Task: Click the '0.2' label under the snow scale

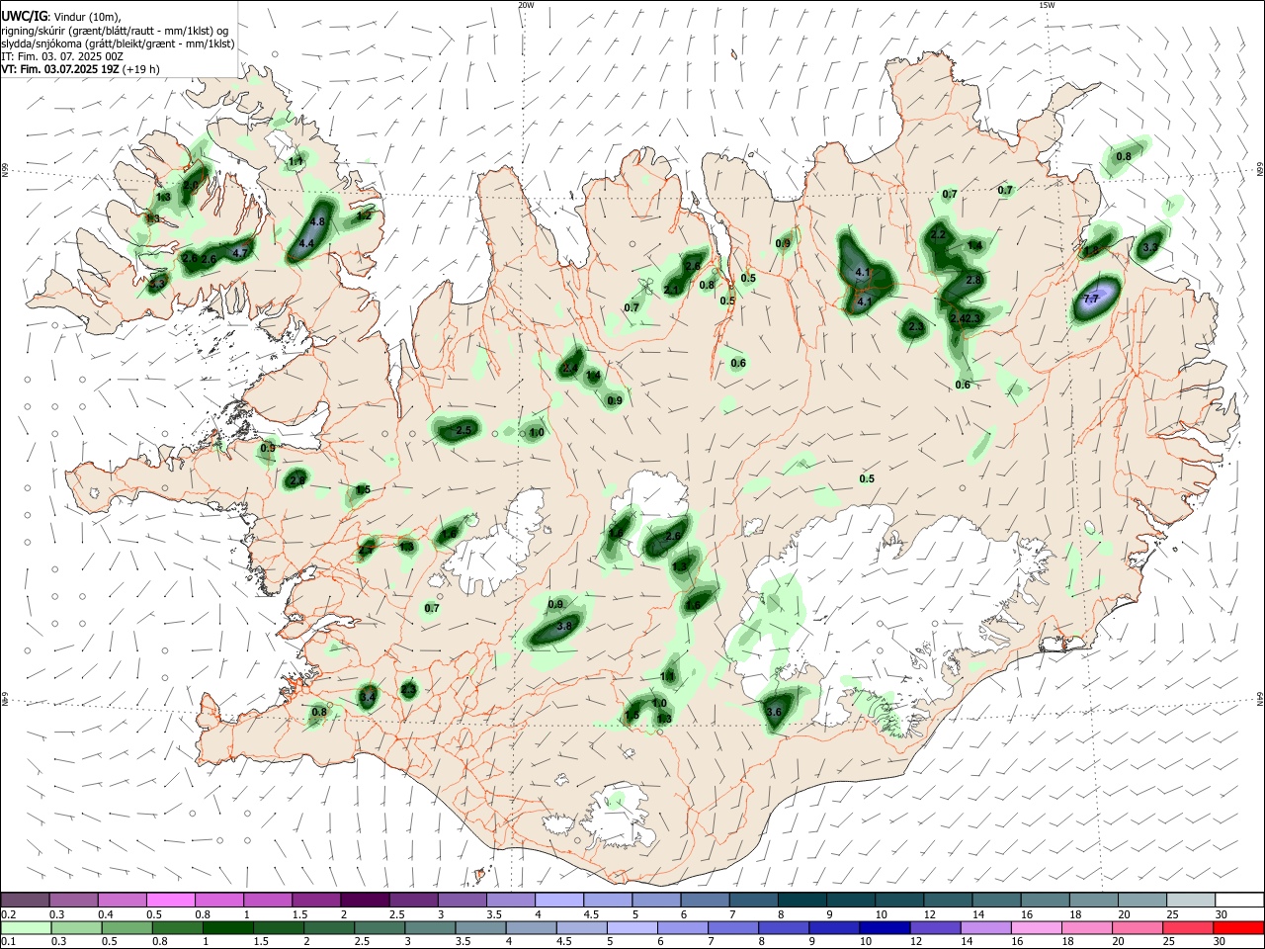Action: tap(9, 914)
